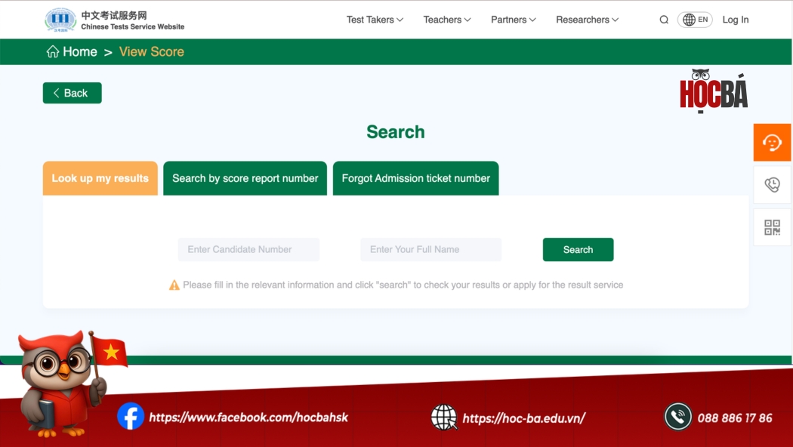Focus the Enter Candidate Number field
The image size is (793, 447).
tap(248, 250)
